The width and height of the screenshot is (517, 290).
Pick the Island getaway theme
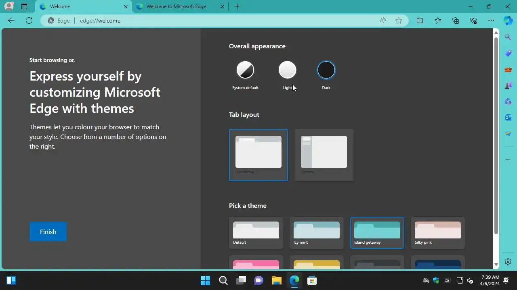tap(377, 233)
